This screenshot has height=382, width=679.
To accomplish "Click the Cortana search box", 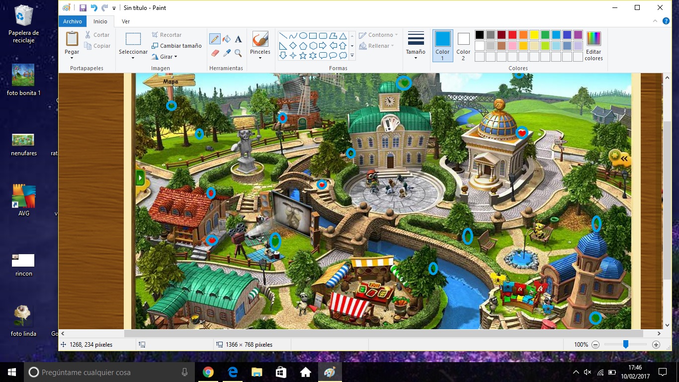I will [x=109, y=372].
